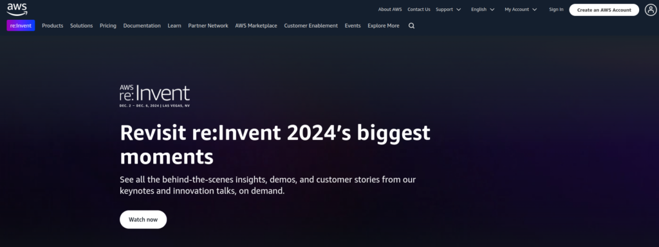Go to the Pricing menu item
This screenshot has height=247, width=659.
click(108, 26)
